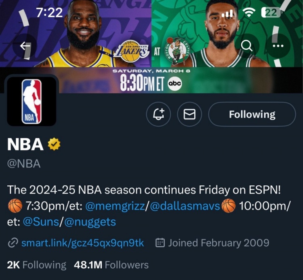The width and height of the screenshot is (303, 280).
Task: Open the NBA logo profile picture
Action: [32, 101]
